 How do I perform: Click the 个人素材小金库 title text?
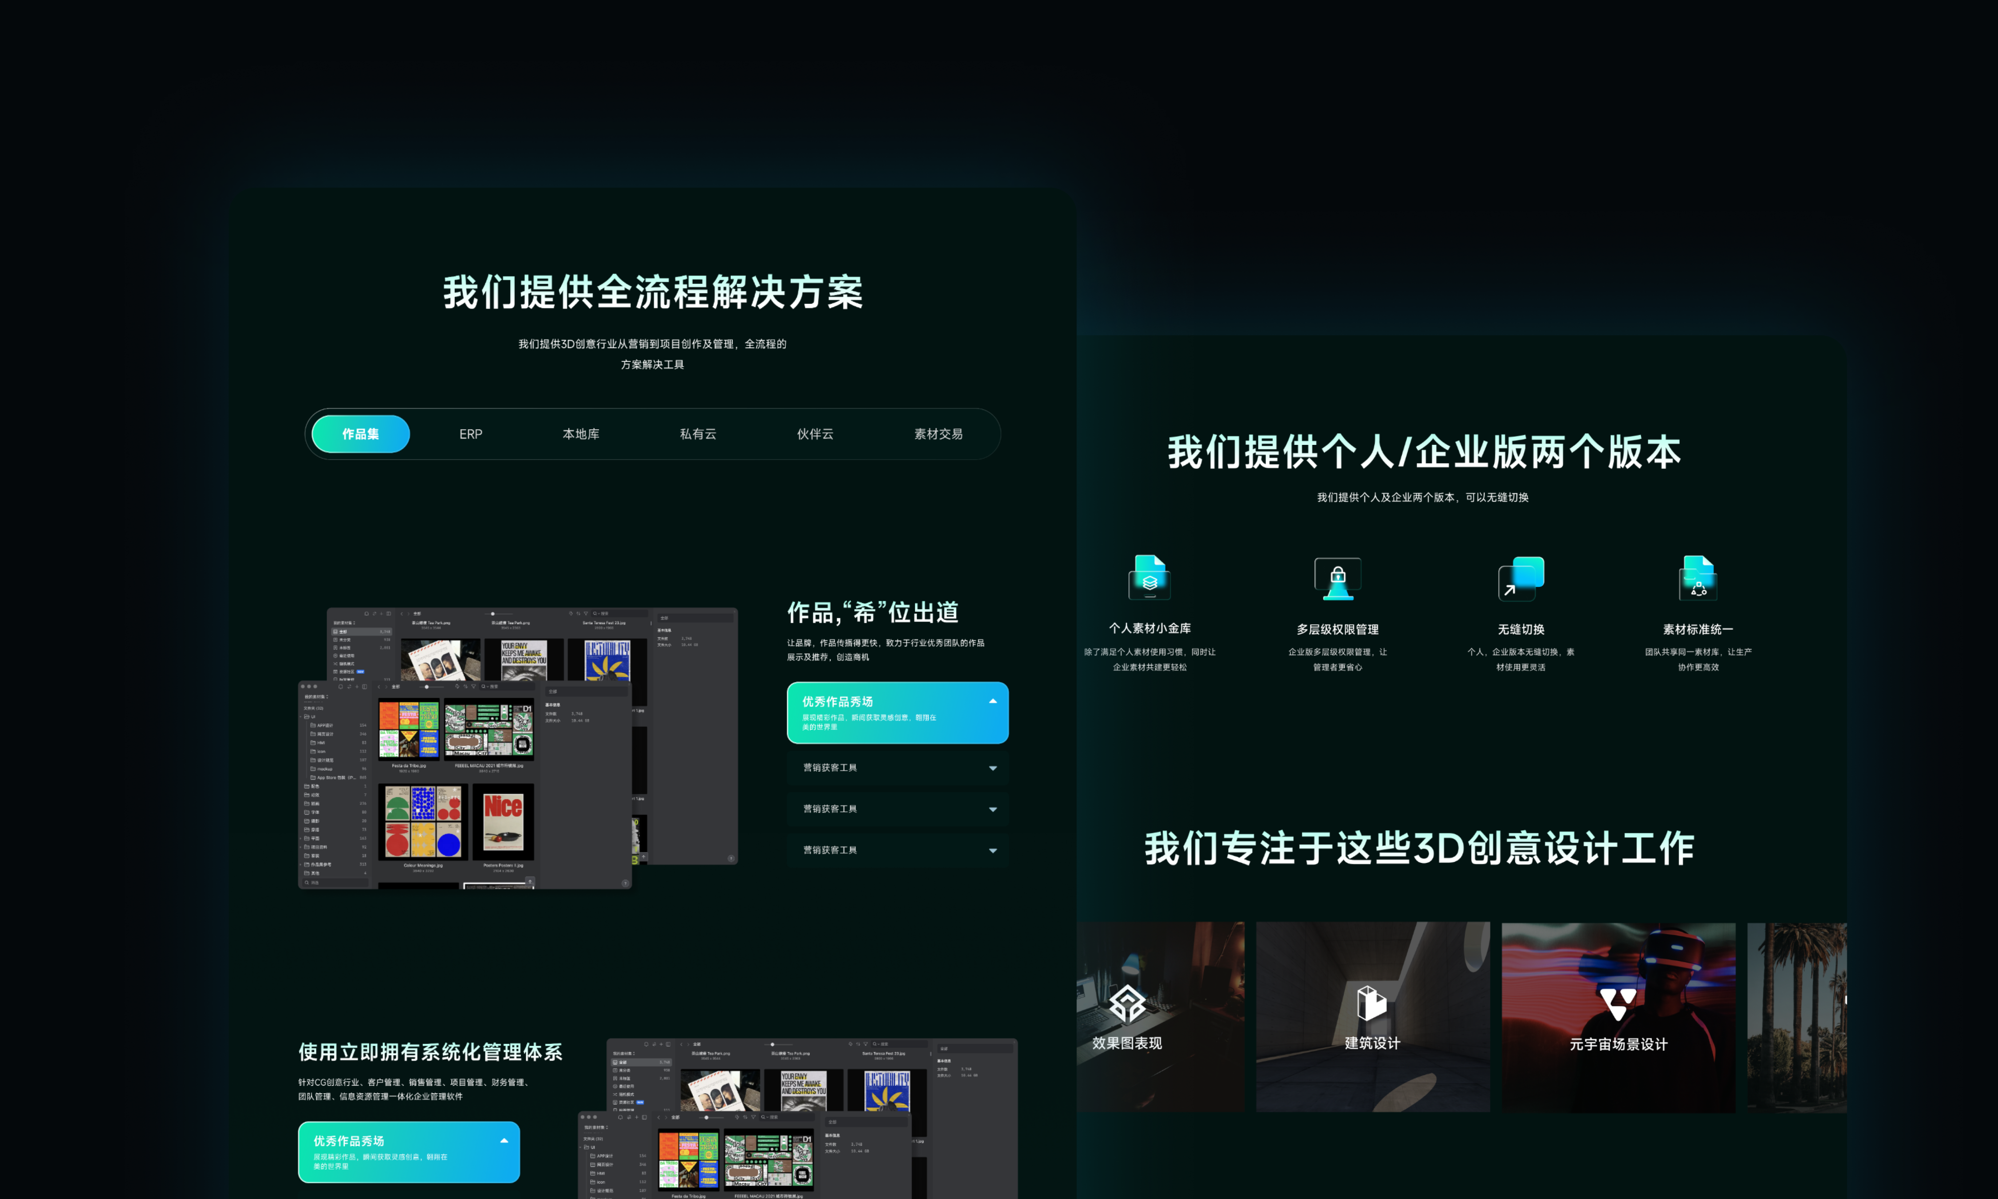pos(1149,629)
